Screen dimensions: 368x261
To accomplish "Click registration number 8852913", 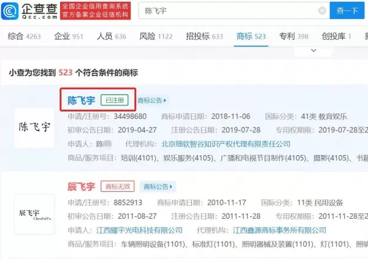I will point(128,203).
